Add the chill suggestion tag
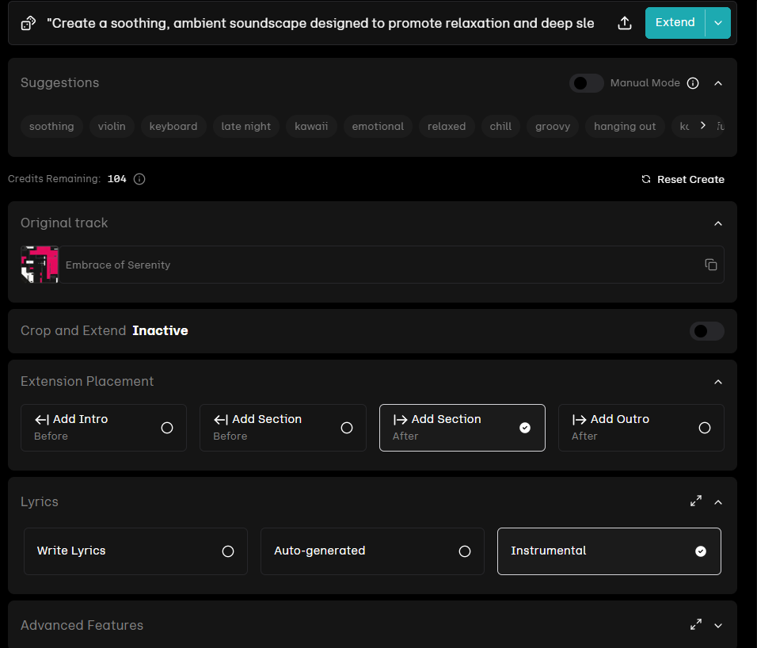Screen dimensions: 757x648 pyautogui.click(x=500, y=127)
